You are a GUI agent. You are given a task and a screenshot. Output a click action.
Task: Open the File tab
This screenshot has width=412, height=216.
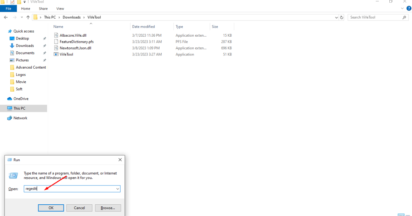(9, 9)
